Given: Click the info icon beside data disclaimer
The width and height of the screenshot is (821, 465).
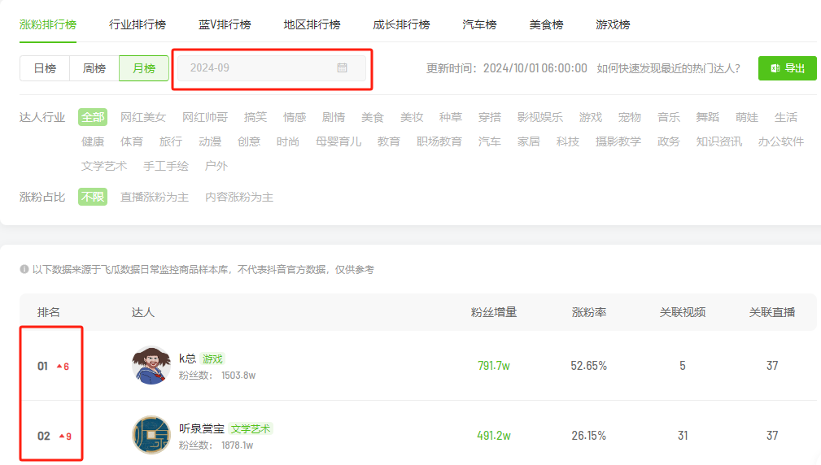Looking at the screenshot, I should click(x=24, y=269).
